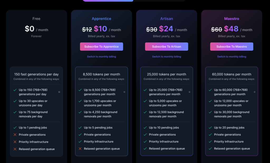Screen dimensions: 270x163
Task: Select the highlighted billing period toggle at top
Action: pos(108,1)
